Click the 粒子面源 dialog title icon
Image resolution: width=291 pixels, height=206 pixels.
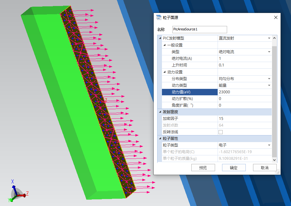click(x=159, y=18)
